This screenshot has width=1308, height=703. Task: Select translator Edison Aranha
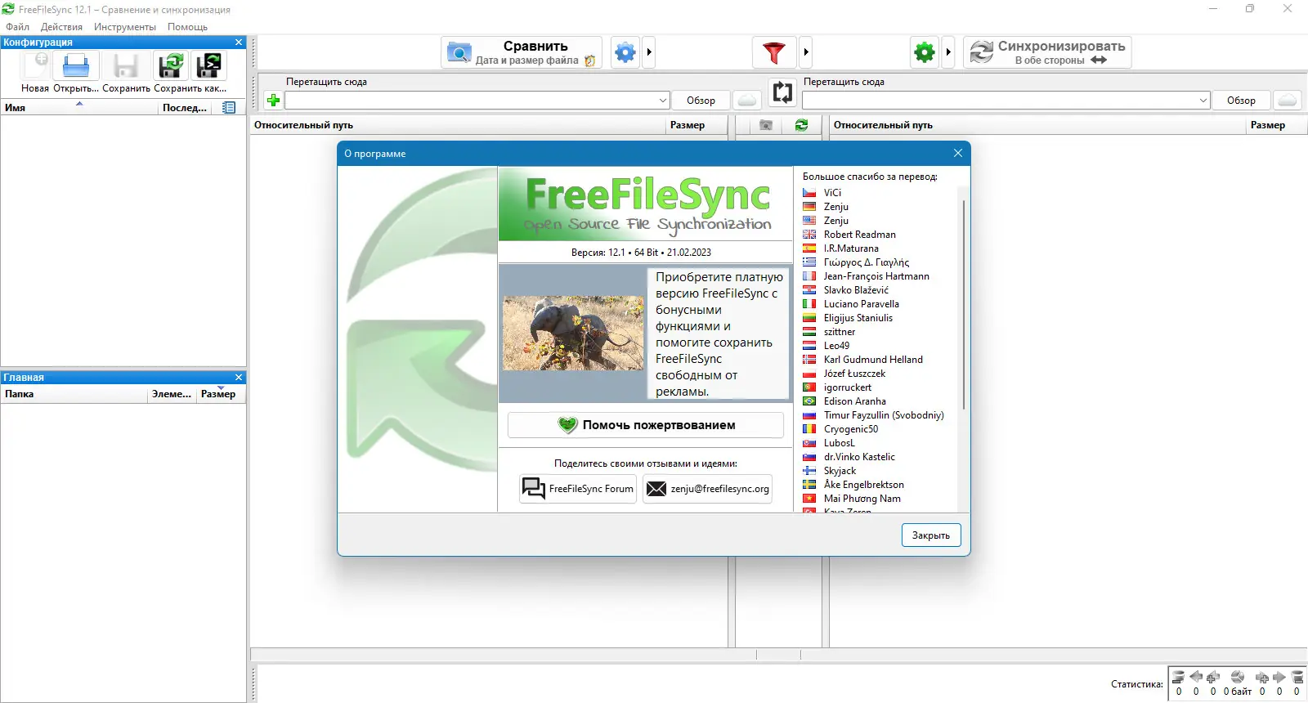[x=855, y=401]
